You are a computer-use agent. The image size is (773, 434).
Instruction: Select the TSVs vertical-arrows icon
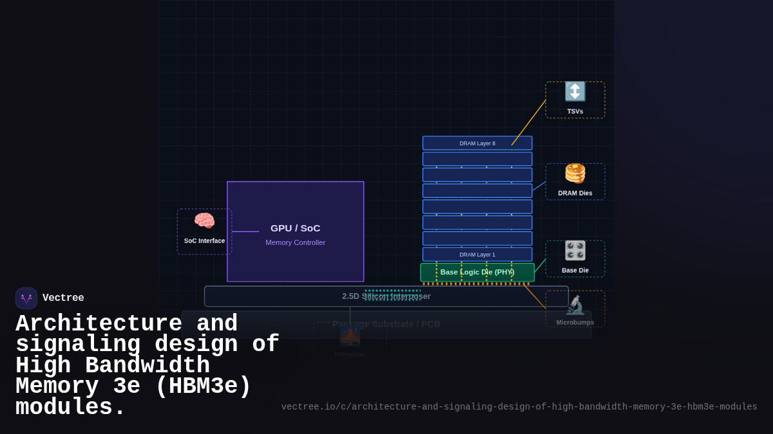tap(575, 92)
